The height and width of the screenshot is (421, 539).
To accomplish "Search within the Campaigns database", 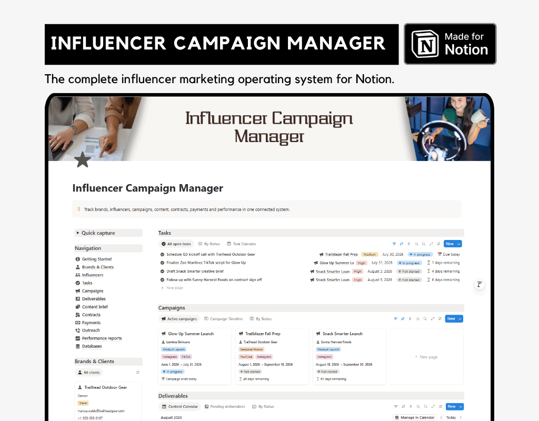I will pyautogui.click(x=425, y=319).
